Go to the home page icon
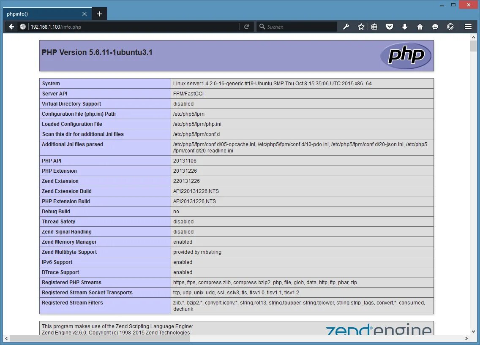Screen dimensions: 480x345 (x=420, y=27)
